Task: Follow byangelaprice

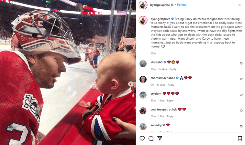Action: (182, 5)
